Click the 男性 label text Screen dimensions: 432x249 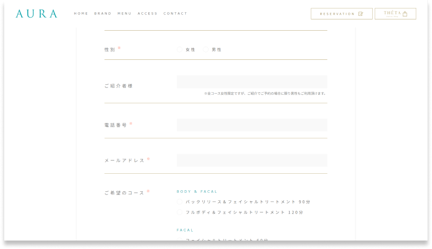click(x=217, y=49)
